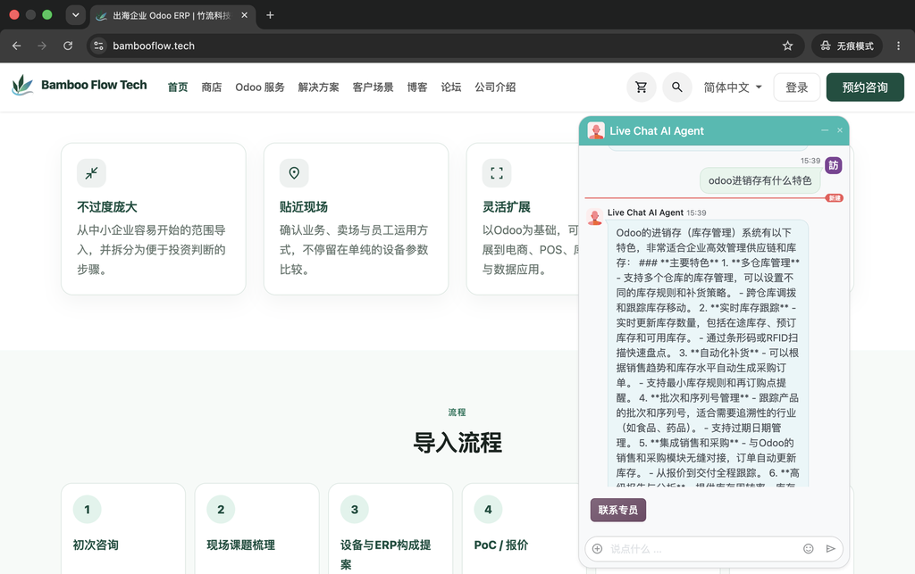Viewport: 915px width, 574px height.
Task: Open the 简体中文 language dropdown
Action: [x=733, y=87]
